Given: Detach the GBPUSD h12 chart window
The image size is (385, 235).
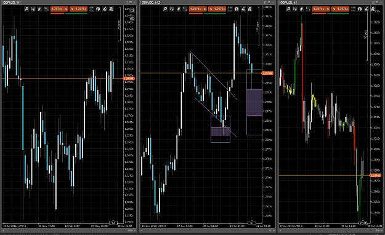Looking at the screenshot, I should click(x=265, y=2).
